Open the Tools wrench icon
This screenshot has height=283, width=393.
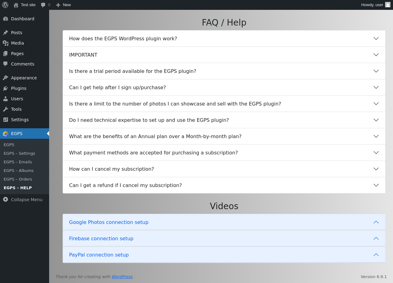tap(6, 109)
